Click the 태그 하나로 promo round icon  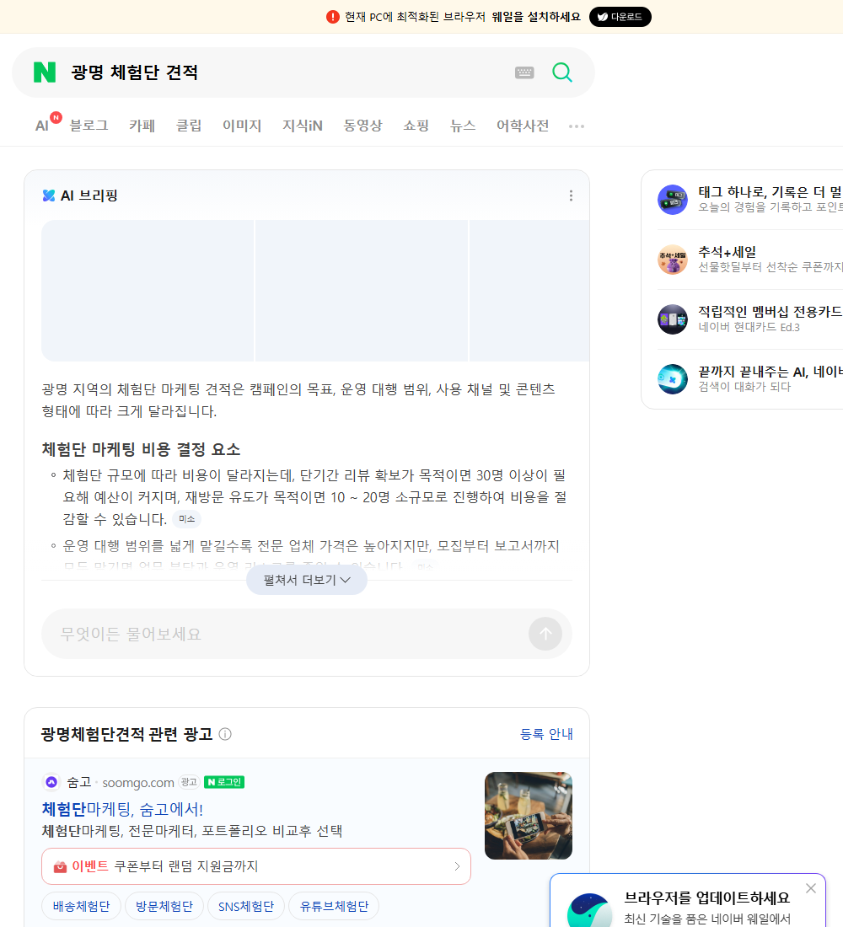(673, 199)
